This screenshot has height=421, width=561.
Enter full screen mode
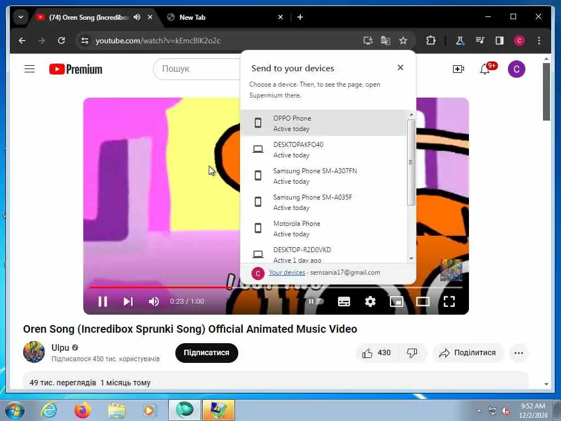click(x=449, y=301)
